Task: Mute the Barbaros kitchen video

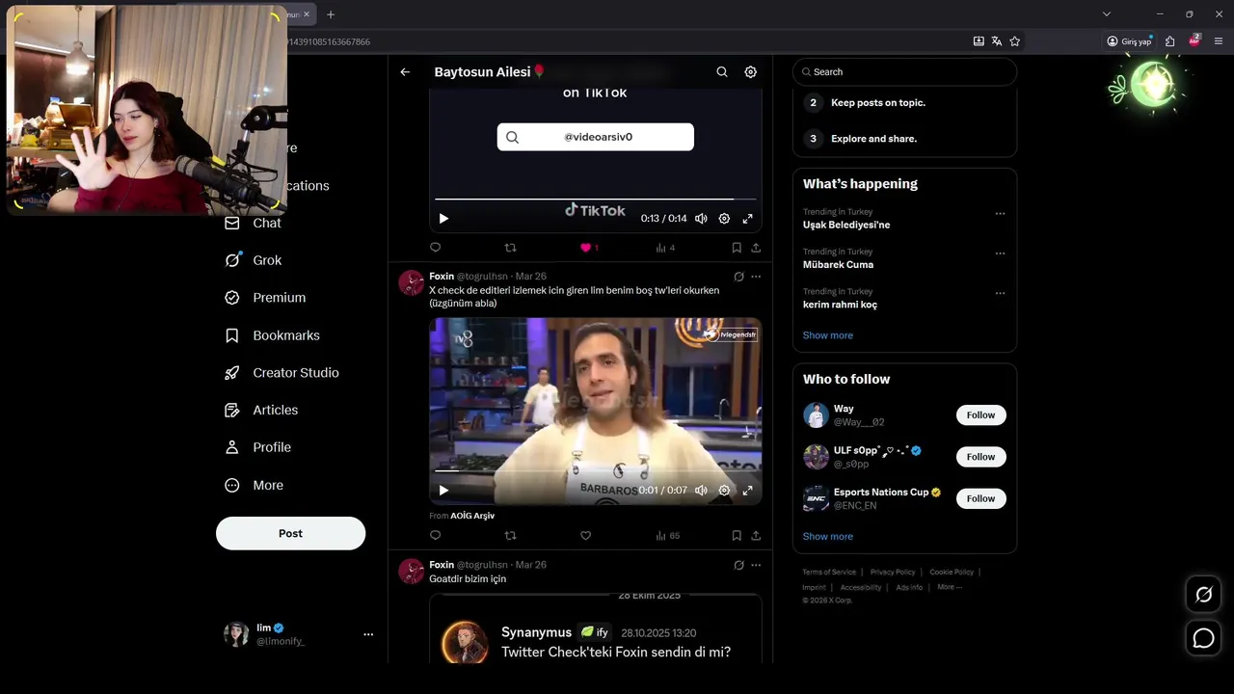Action: (x=701, y=491)
